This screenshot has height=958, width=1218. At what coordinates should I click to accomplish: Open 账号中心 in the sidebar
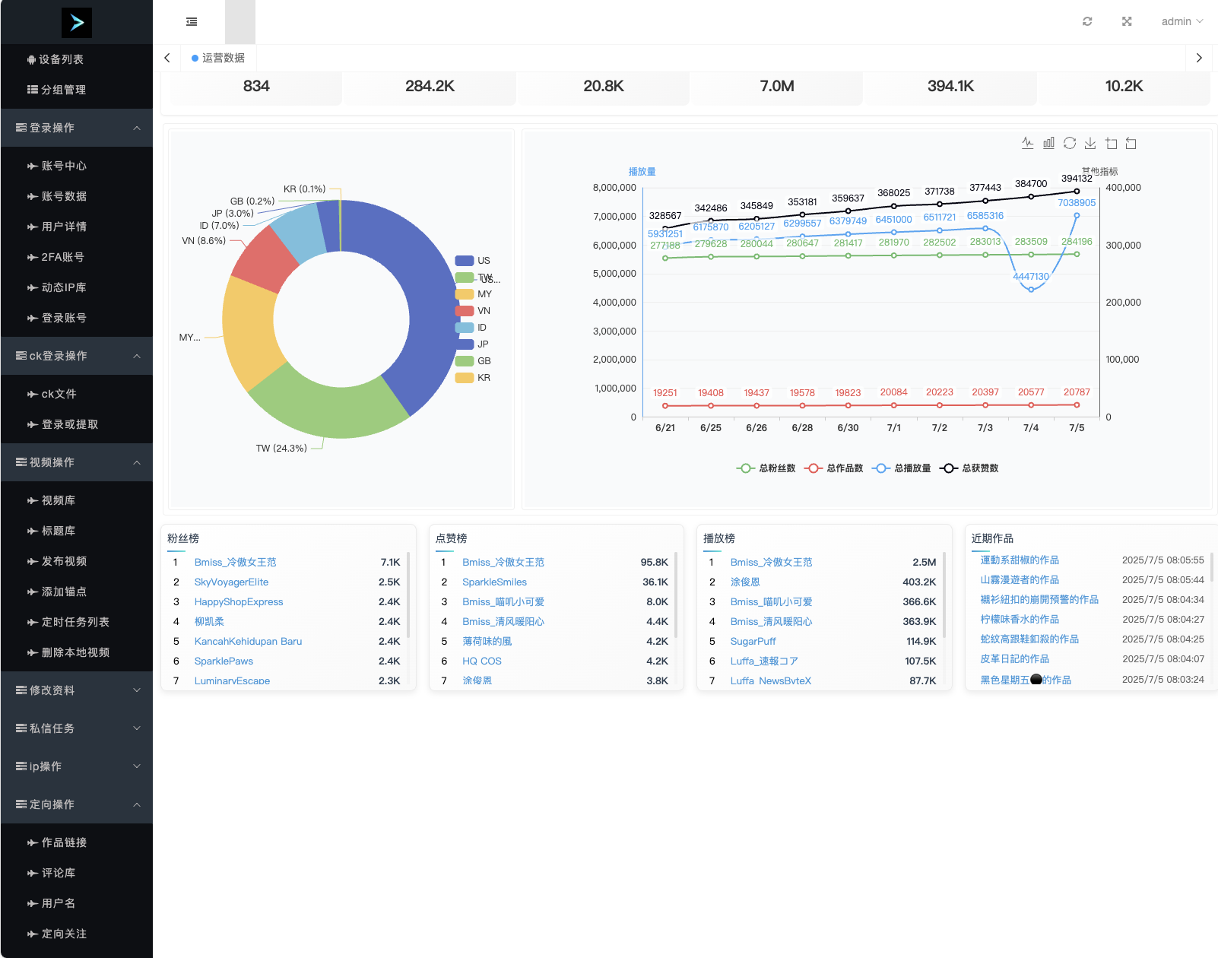click(64, 166)
